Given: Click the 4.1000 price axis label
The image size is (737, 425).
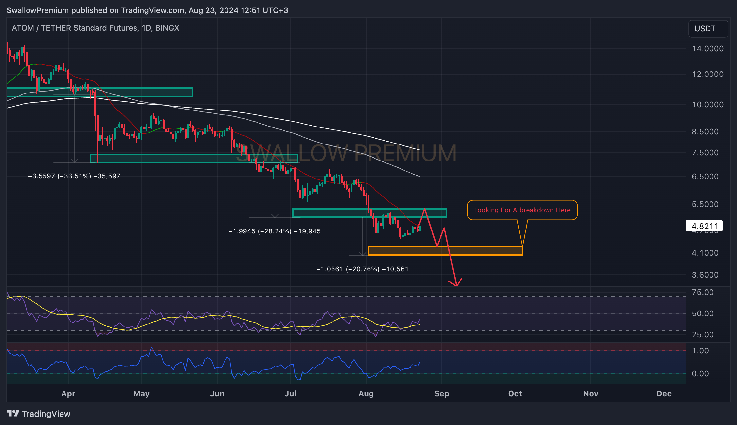Looking at the screenshot, I should click(705, 253).
